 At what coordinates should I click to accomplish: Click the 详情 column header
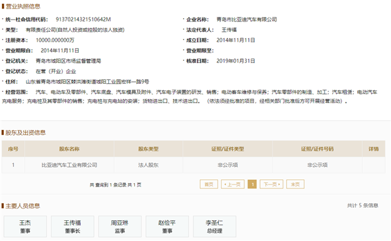tap(373, 149)
